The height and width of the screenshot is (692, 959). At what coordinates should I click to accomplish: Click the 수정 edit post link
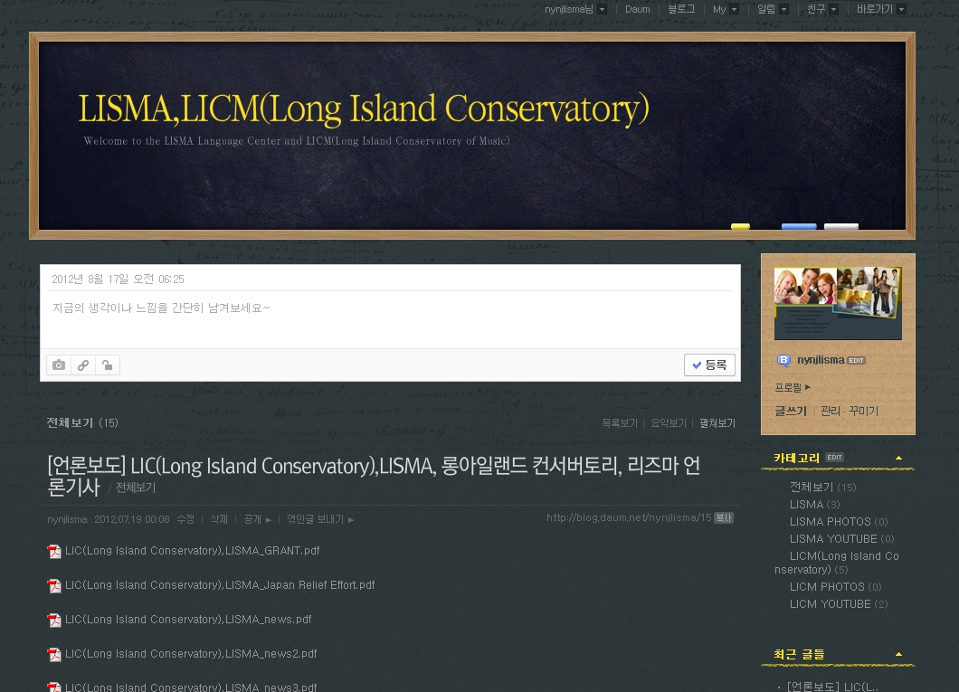click(185, 519)
